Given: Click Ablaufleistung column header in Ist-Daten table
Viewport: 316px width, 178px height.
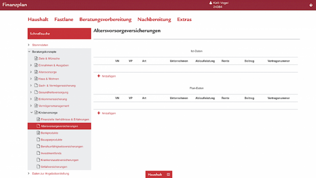Looking at the screenshot, I should (205, 61).
